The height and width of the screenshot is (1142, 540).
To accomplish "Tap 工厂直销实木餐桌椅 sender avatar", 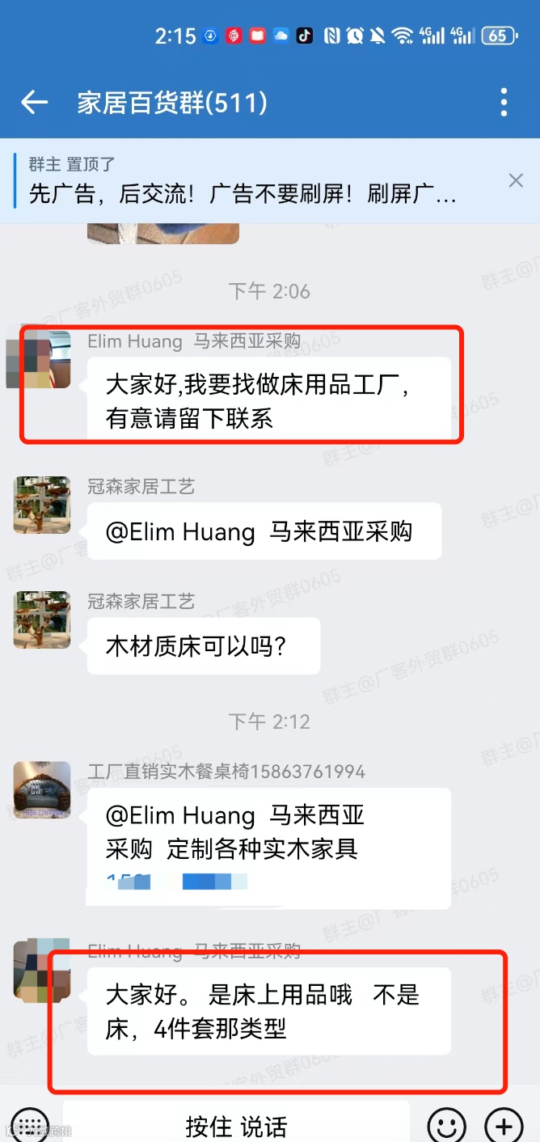I will pos(42,790).
